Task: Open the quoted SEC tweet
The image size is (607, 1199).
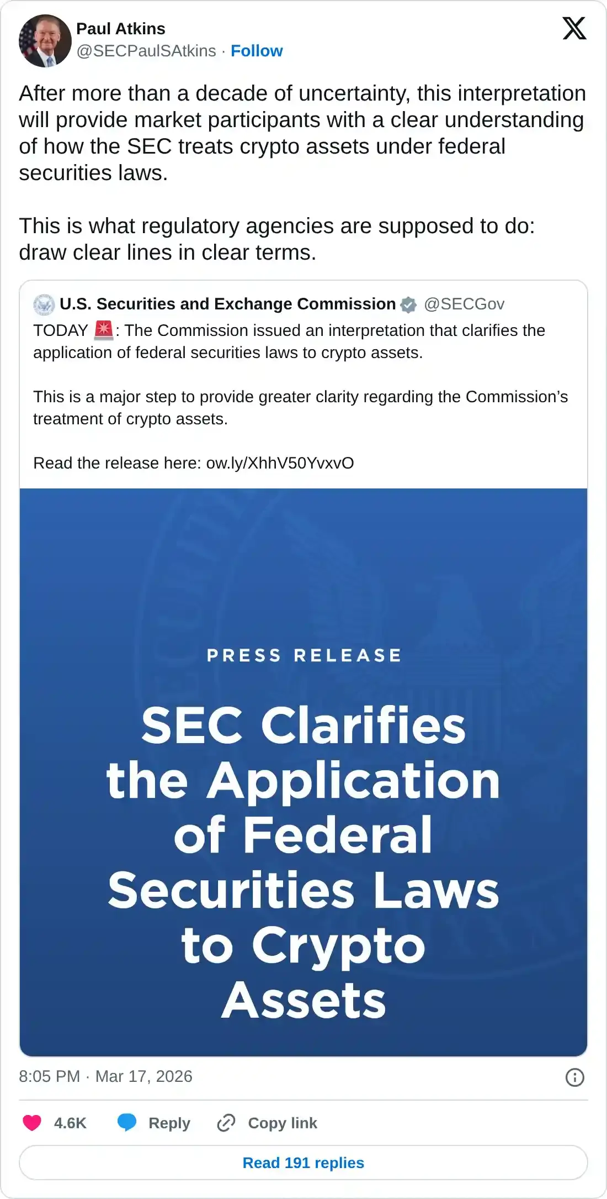Action: 303,387
